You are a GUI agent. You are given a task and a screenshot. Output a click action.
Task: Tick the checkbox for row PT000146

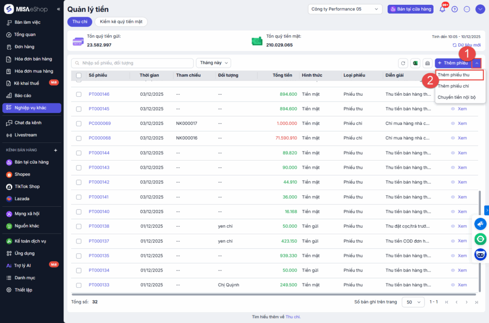[x=79, y=94]
